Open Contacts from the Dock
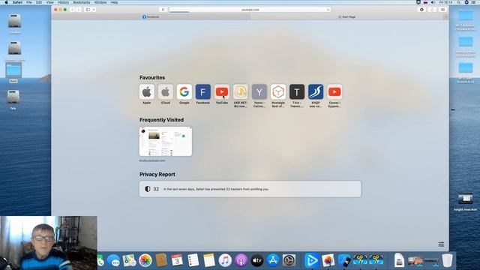 tap(161, 260)
